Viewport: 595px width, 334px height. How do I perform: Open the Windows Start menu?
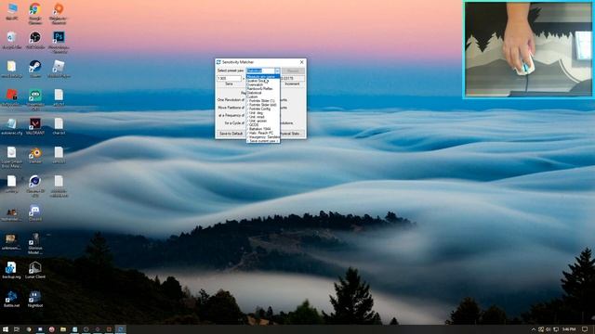point(6,329)
